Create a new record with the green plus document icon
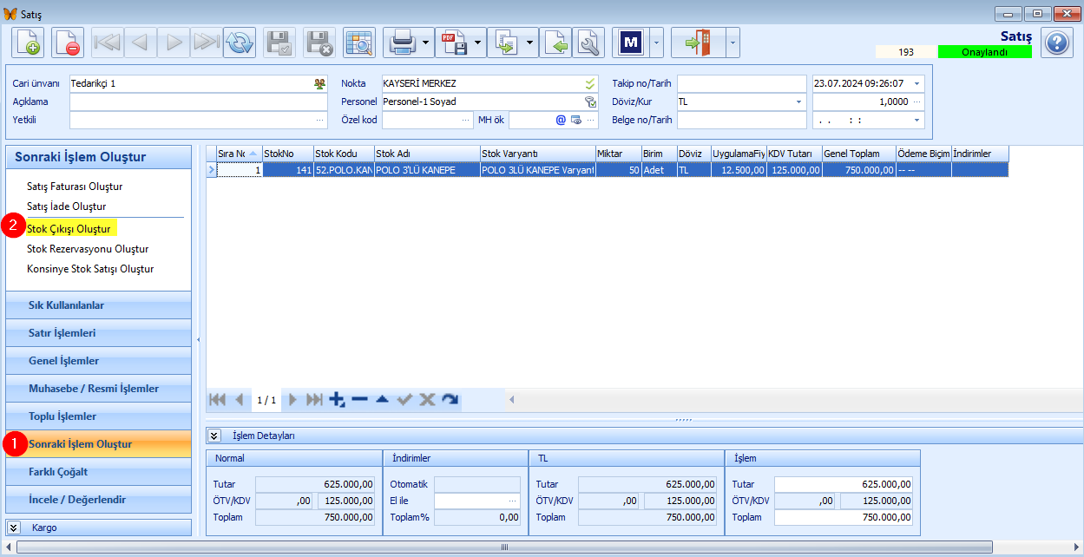Image resolution: width=1084 pixels, height=557 pixels. [28, 42]
